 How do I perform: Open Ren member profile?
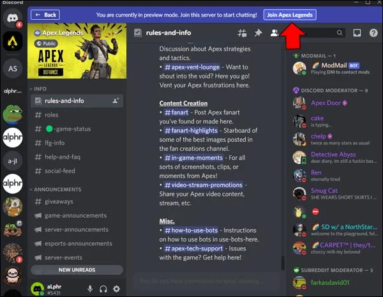(x=334, y=175)
